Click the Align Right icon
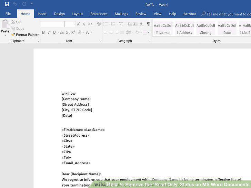 pyautogui.click(x=117, y=33)
